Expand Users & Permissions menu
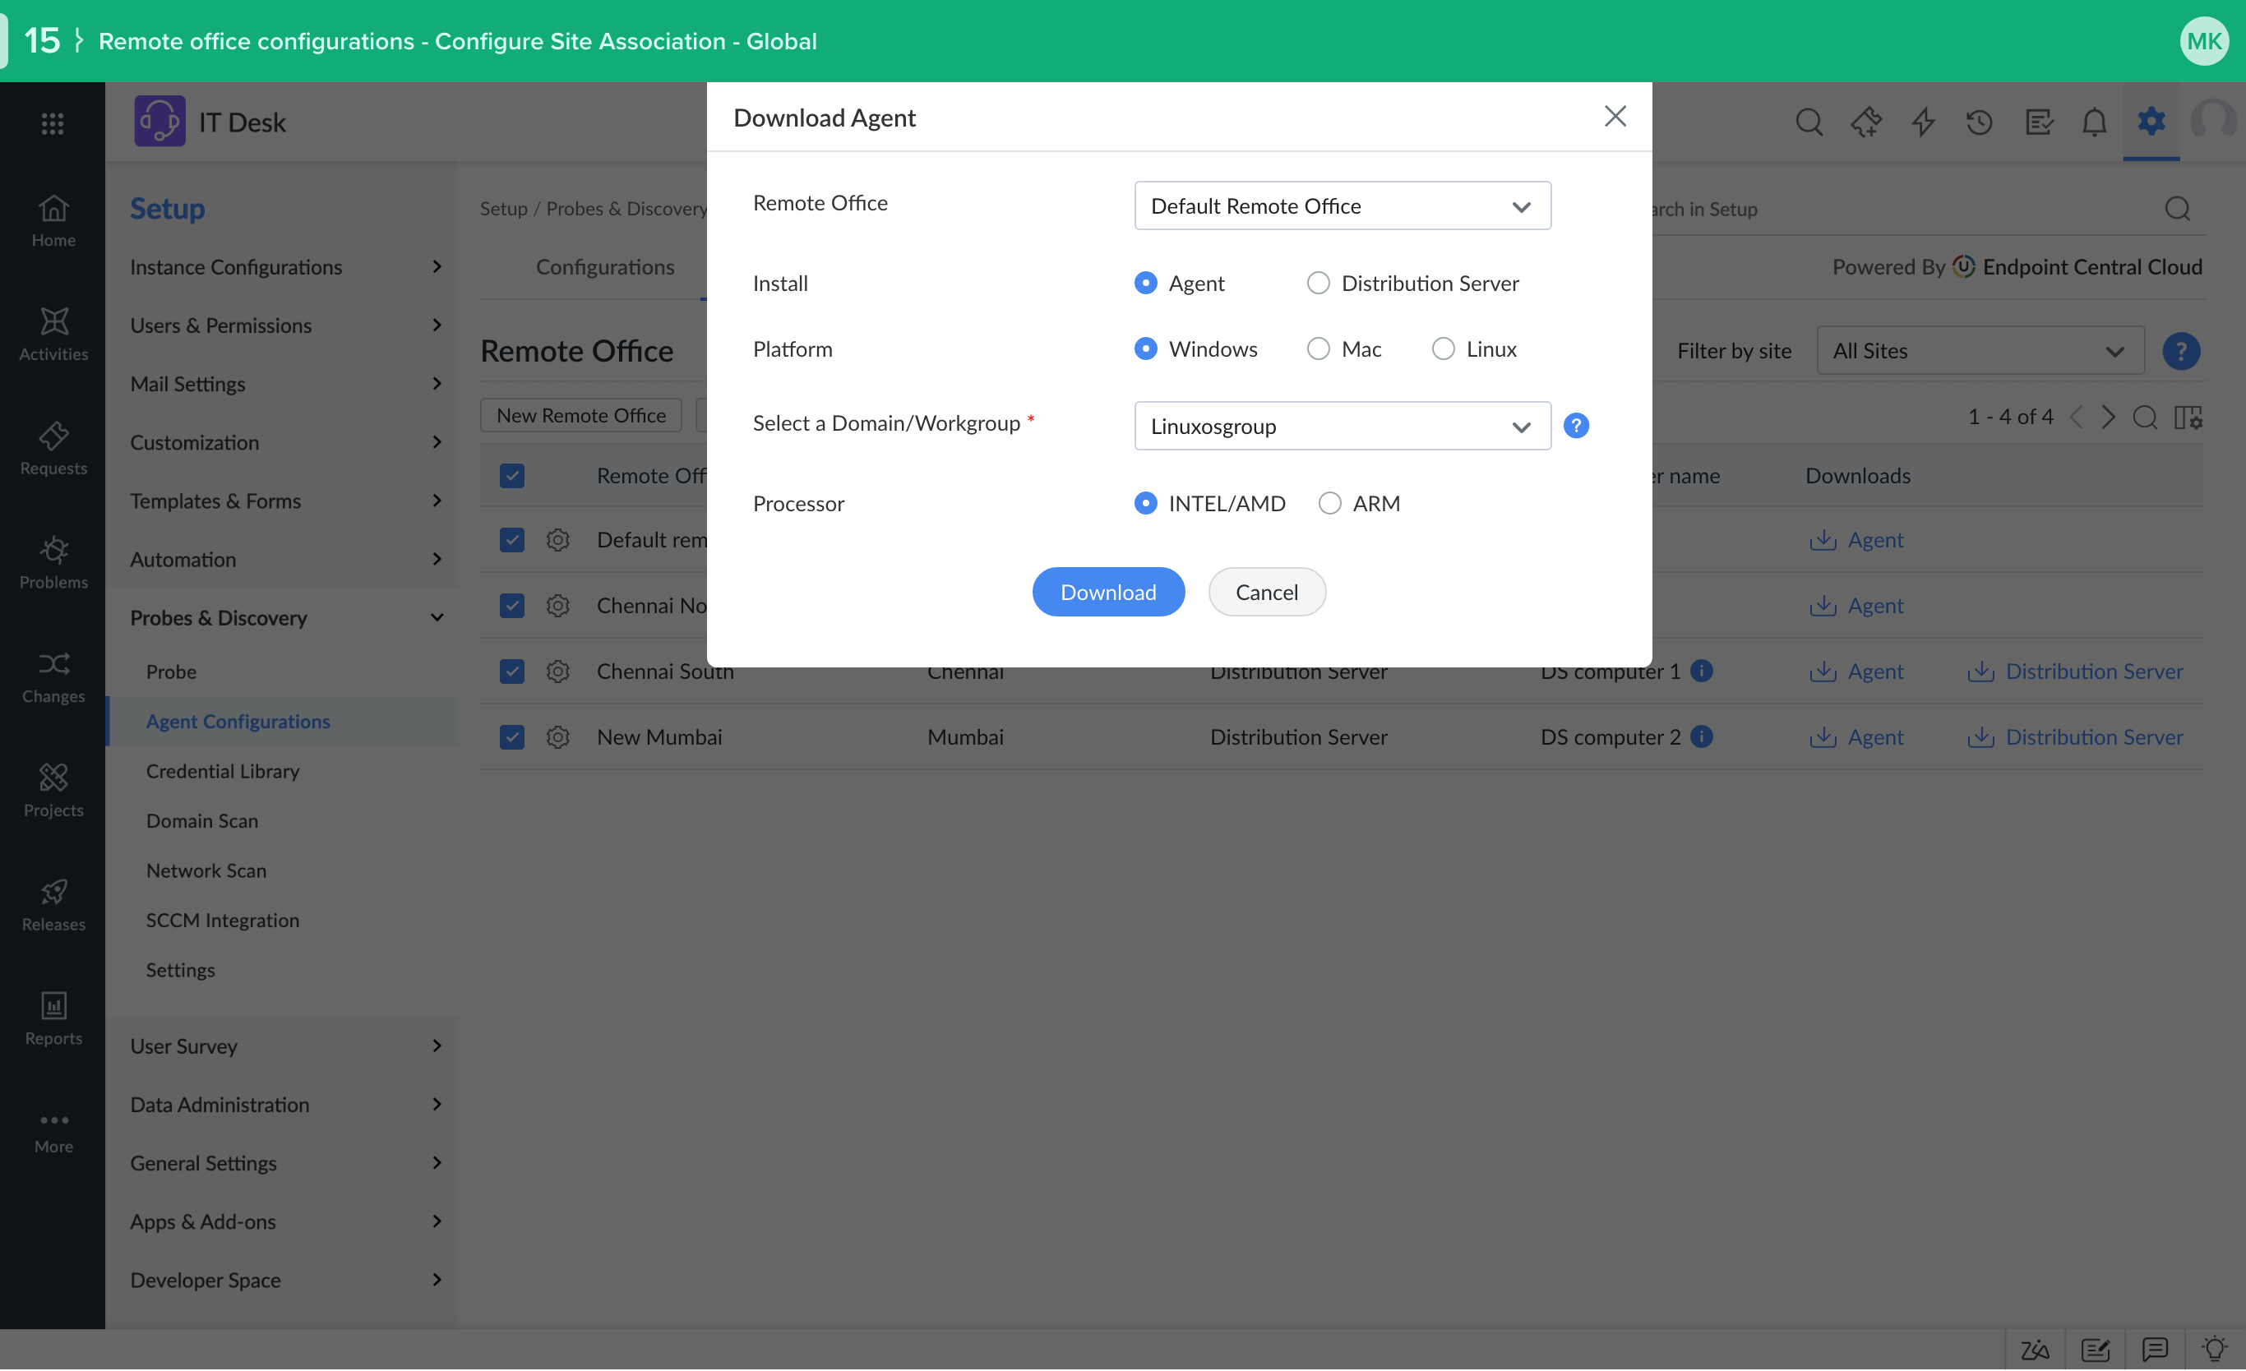2246x1371 pixels. 284,325
